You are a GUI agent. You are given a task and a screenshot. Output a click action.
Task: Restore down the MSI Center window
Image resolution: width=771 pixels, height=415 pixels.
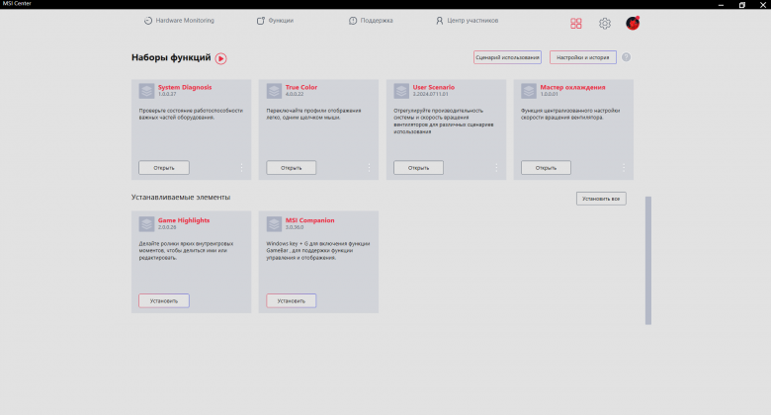742,4
